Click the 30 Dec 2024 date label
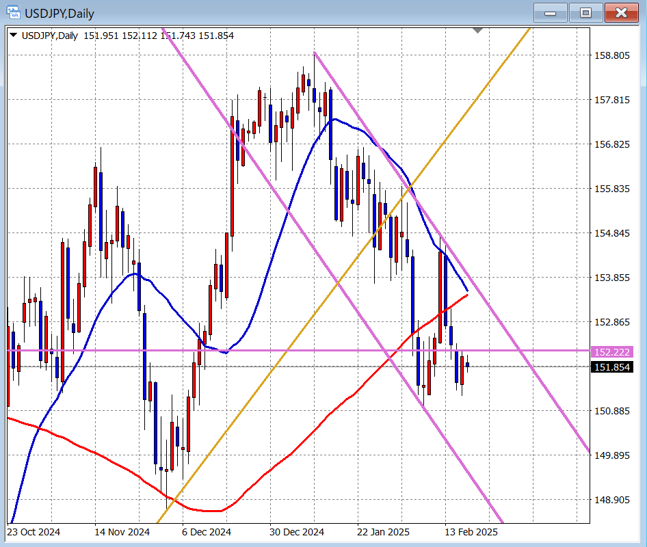This screenshot has height=547, width=647. point(296,531)
